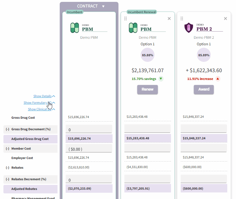
Task: Click the 85.88% score circle
Action: point(148,55)
